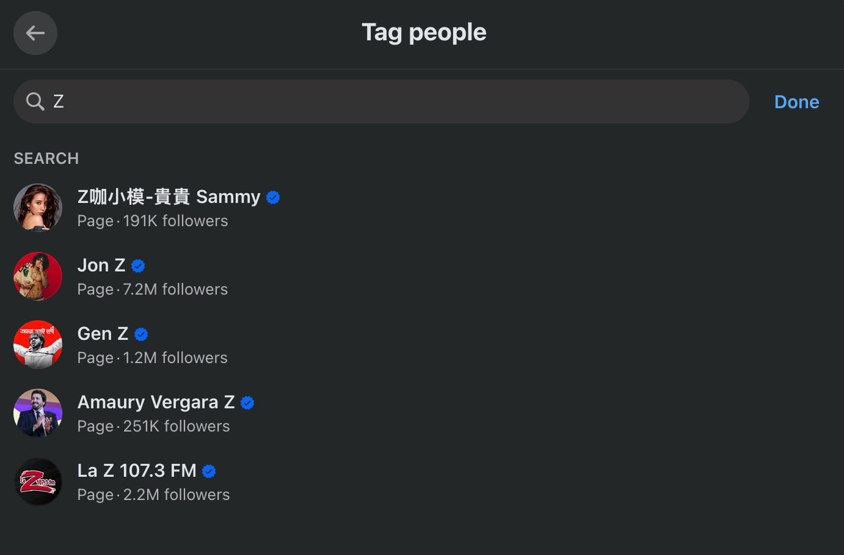This screenshot has width=844, height=555.
Task: Click Gen Z verified badge
Action: (141, 334)
